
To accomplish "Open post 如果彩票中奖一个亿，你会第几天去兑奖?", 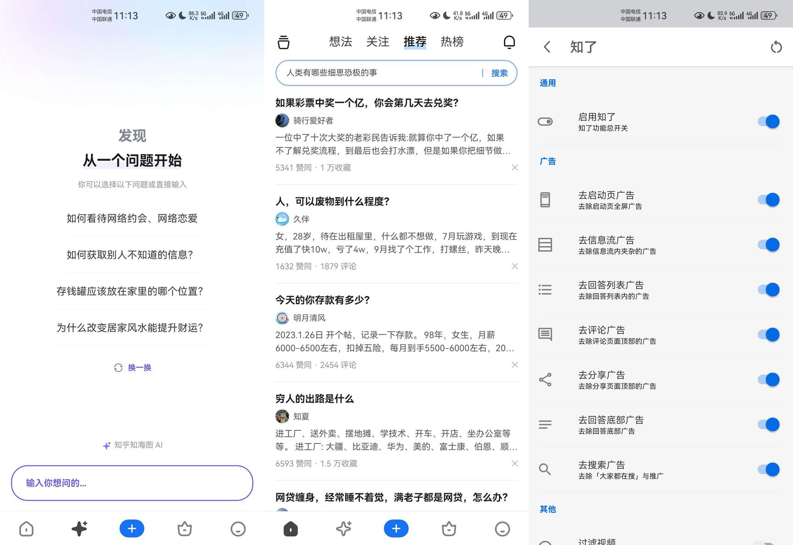I will [367, 103].
